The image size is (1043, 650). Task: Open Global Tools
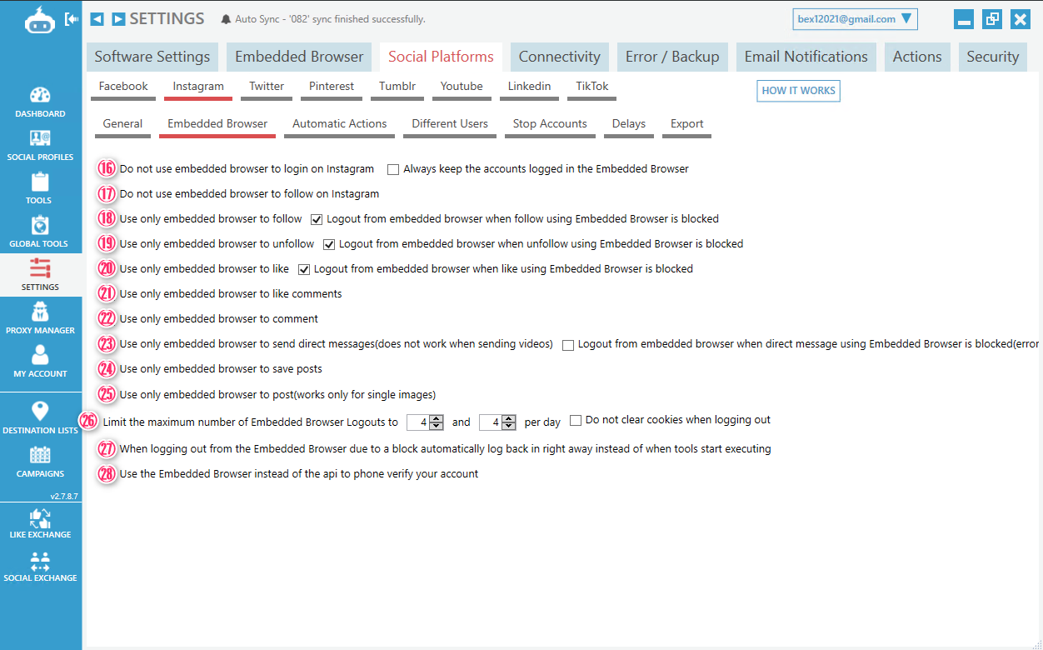(40, 232)
